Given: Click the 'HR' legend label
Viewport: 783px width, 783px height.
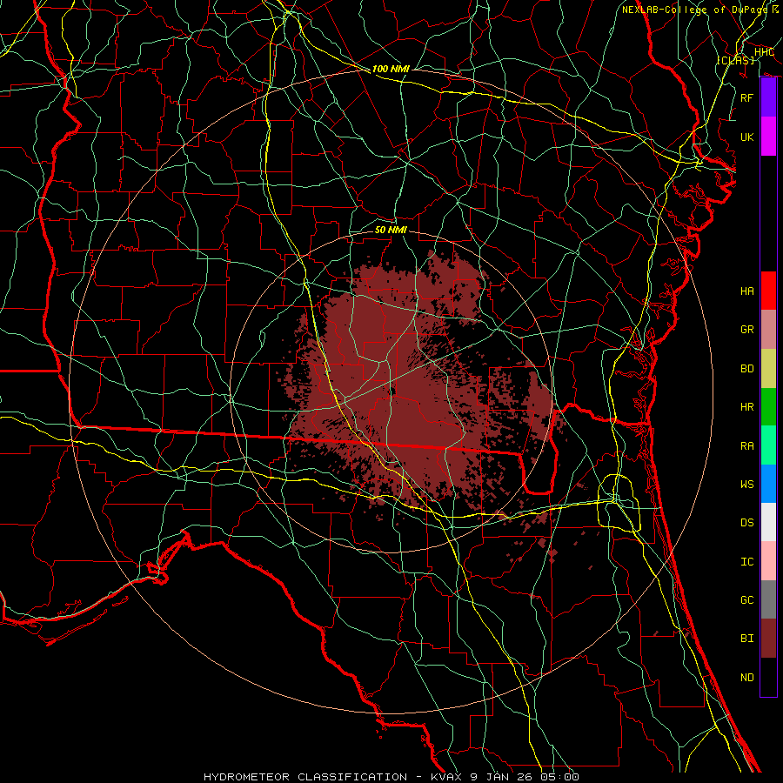Looking at the screenshot, I should 747,407.
